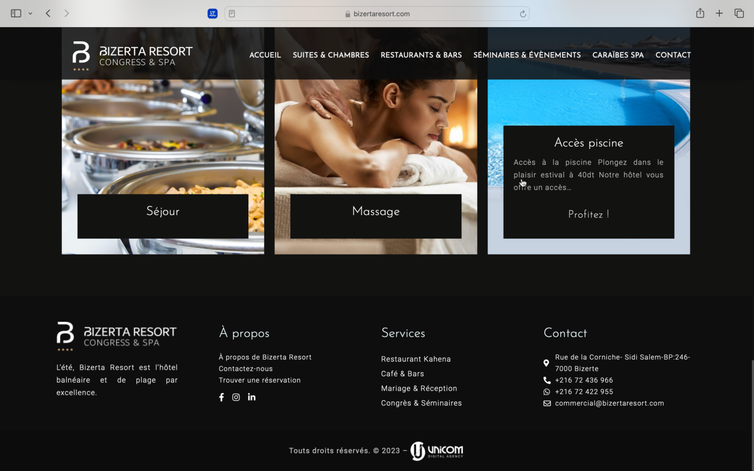Screen dimensions: 754x471
Task: Select Restaurants & Bars in navigation
Action: (421, 55)
